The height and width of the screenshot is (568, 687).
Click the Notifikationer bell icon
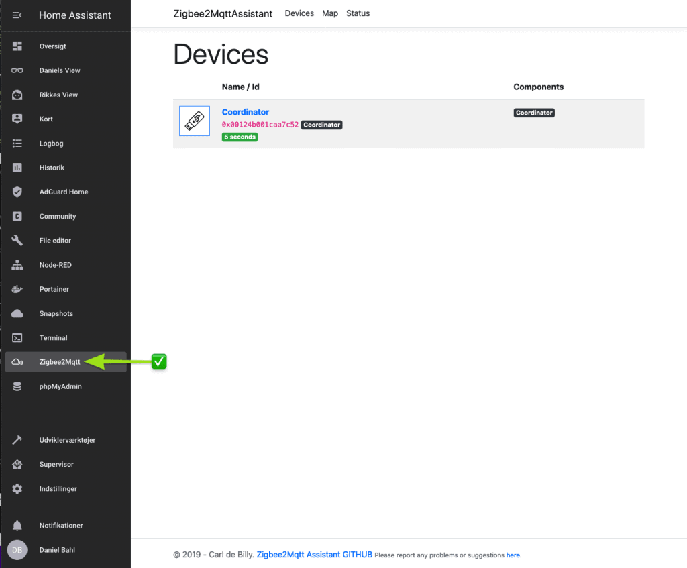coord(17,526)
